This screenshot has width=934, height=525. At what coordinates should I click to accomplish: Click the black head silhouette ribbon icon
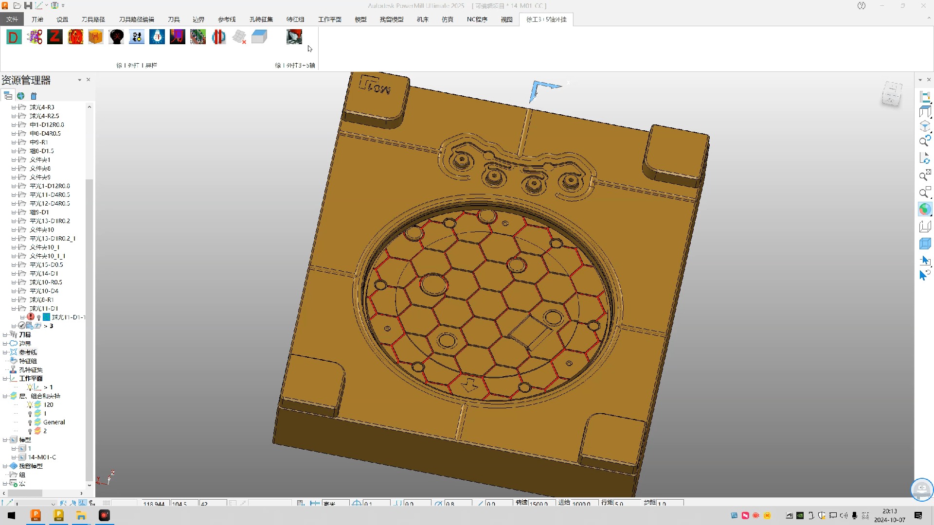(x=116, y=37)
